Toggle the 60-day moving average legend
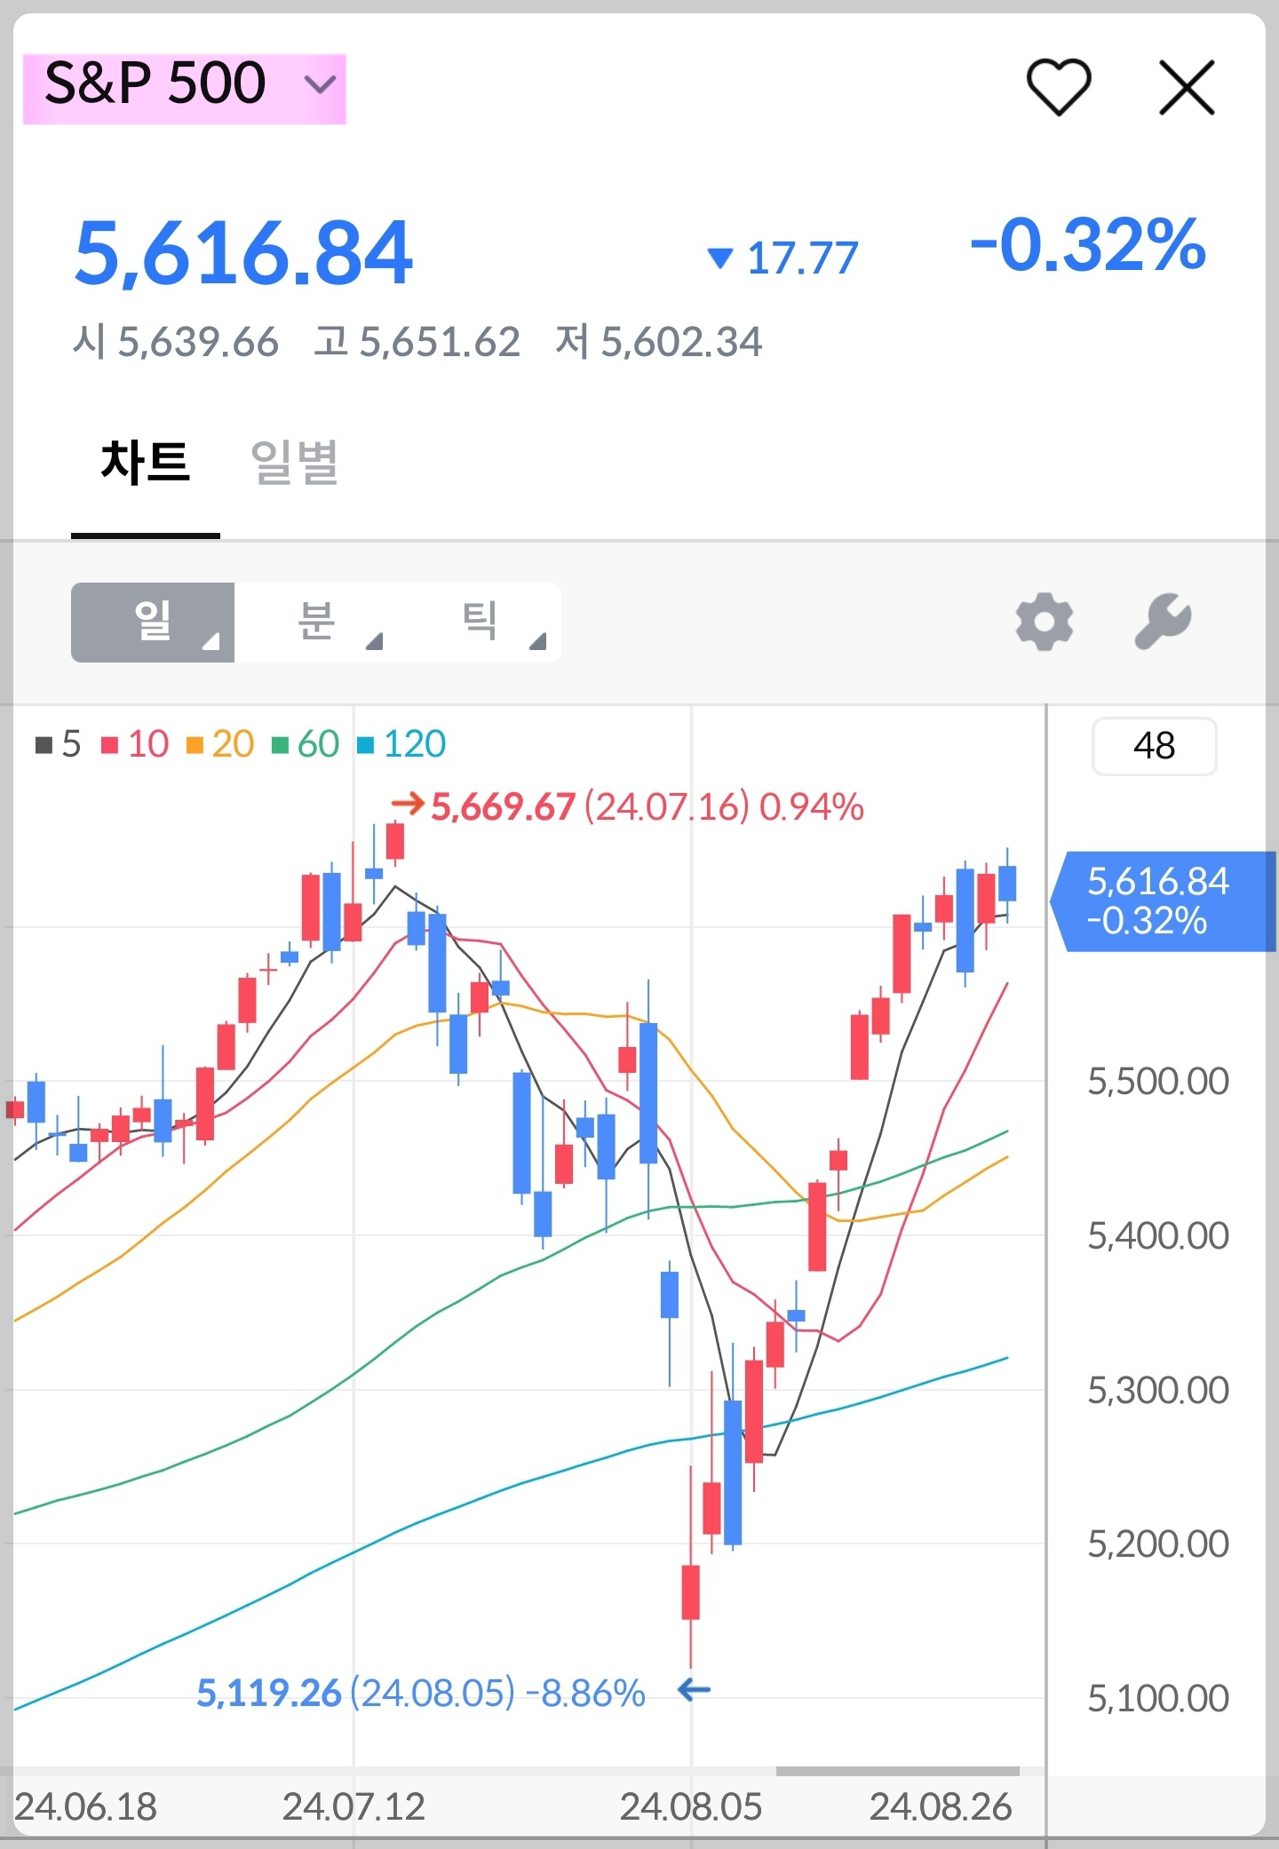1279x1849 pixels. pyautogui.click(x=306, y=743)
